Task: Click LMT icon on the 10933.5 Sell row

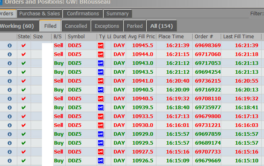Action: pyautogui.click(x=101, y=116)
